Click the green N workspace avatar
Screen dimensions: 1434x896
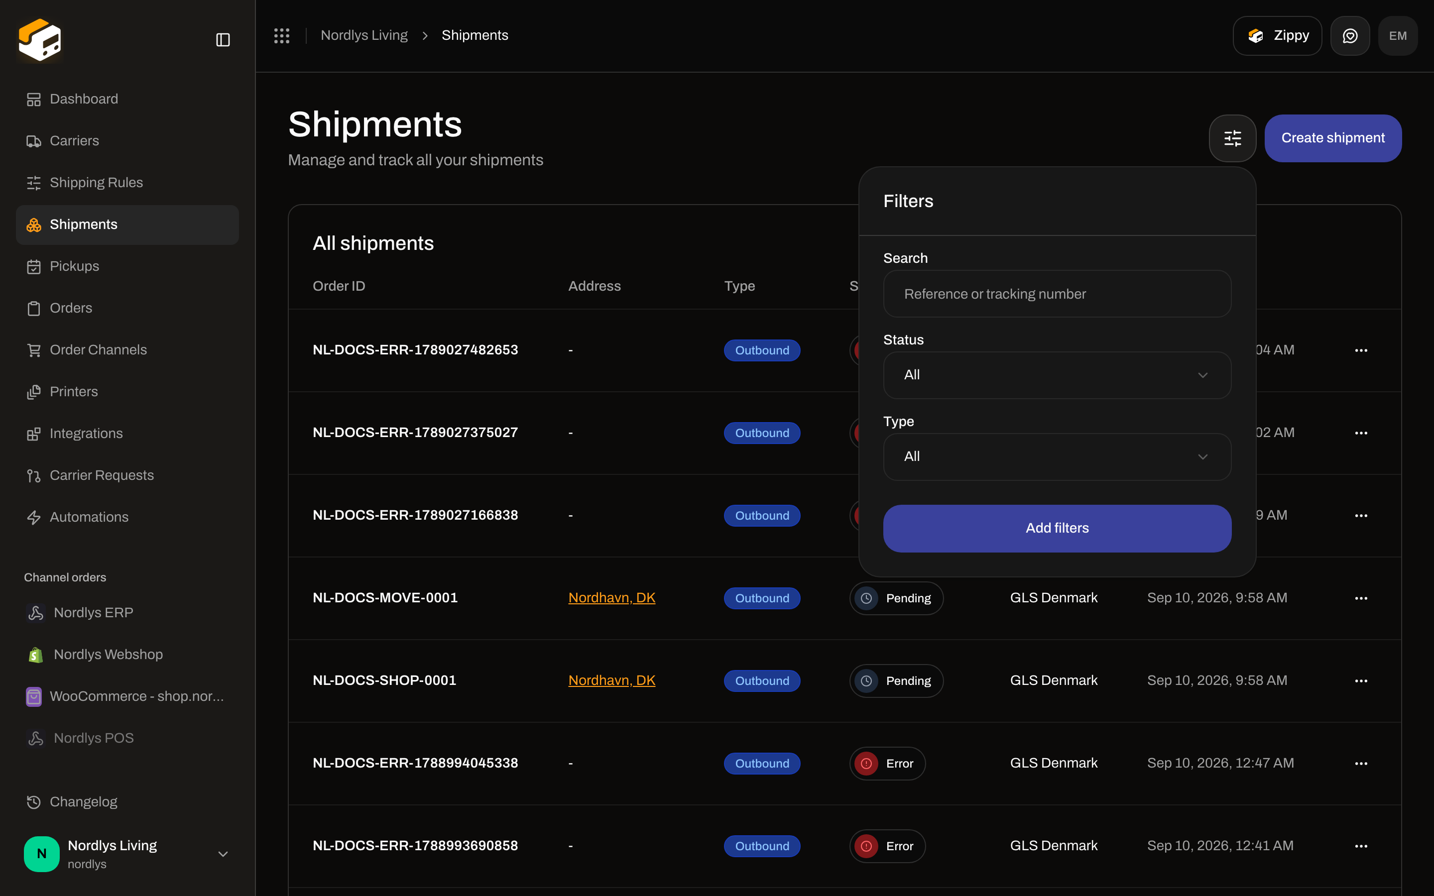(41, 854)
